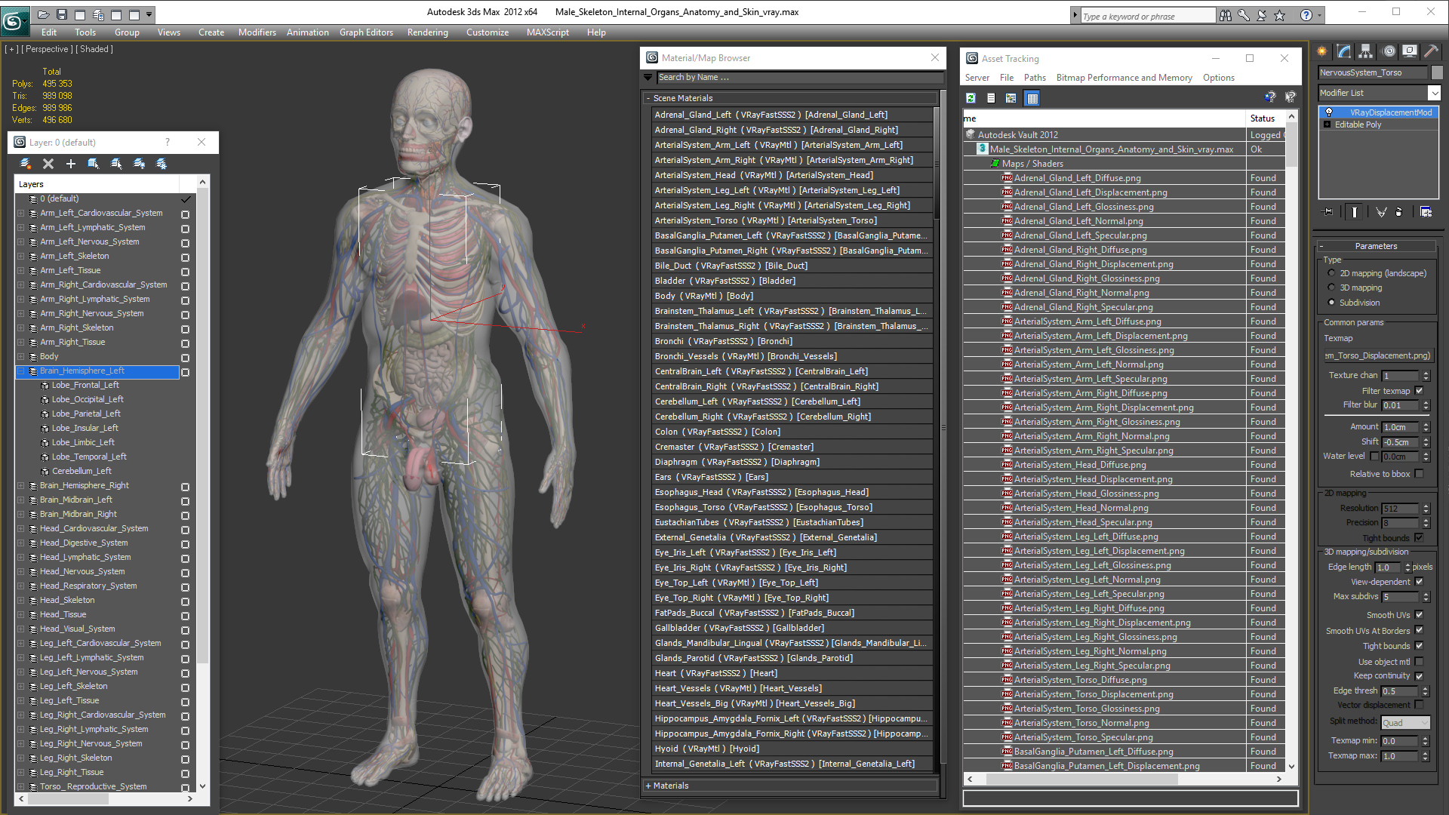Click Add Selected Objects plus icon in Layer dialog
Viewport: 1449px width, 815px height.
(71, 164)
